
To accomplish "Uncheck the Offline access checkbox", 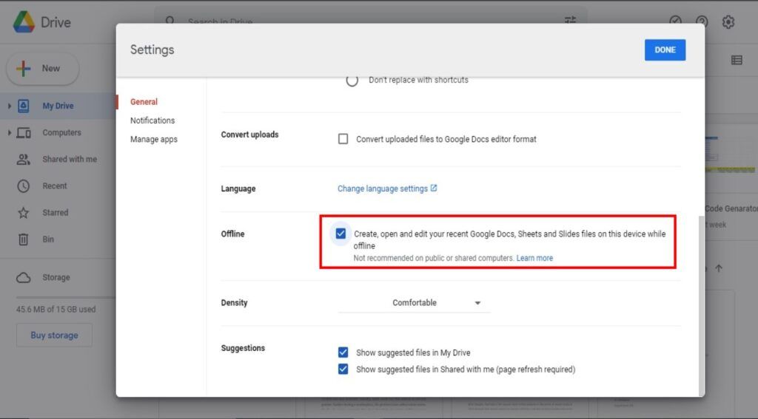I will click(x=341, y=234).
